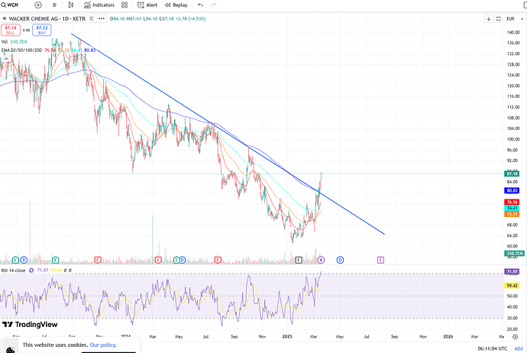The width and height of the screenshot is (527, 353).
Task: Click the blue D marker after the lightning marker
Action: tap(340, 260)
